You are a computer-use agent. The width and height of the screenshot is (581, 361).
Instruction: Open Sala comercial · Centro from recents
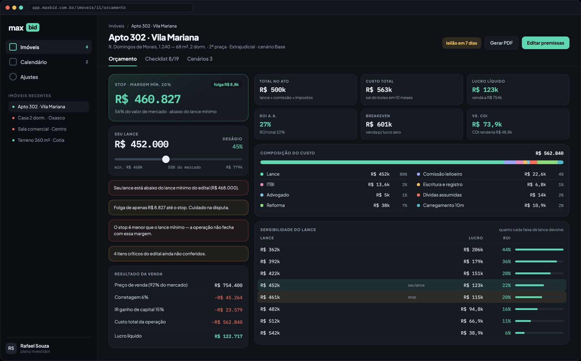click(49, 129)
